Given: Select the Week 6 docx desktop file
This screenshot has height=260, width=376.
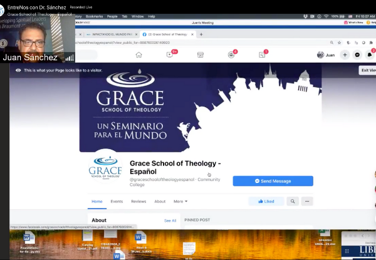Looking at the screenshot, I should tap(141, 242).
